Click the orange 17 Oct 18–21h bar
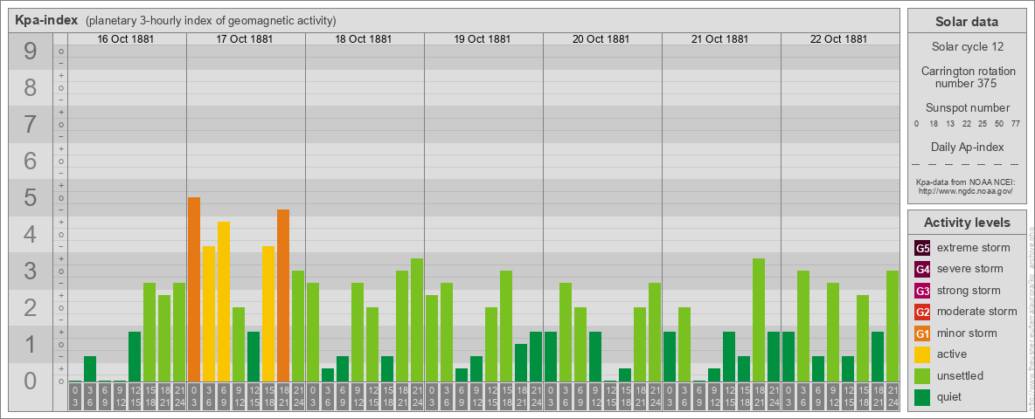Image resolution: width=1035 pixels, height=419 pixels. 283,296
